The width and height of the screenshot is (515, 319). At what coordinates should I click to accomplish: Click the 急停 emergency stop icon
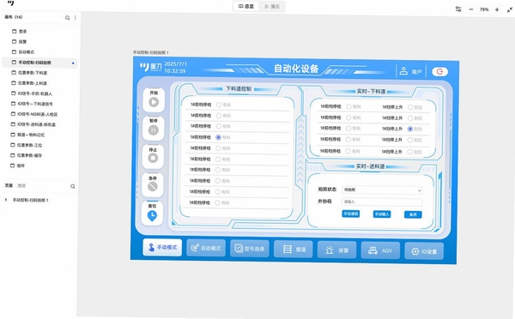pos(153,187)
